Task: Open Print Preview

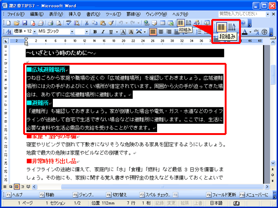Action: pyautogui.click(x=59, y=23)
